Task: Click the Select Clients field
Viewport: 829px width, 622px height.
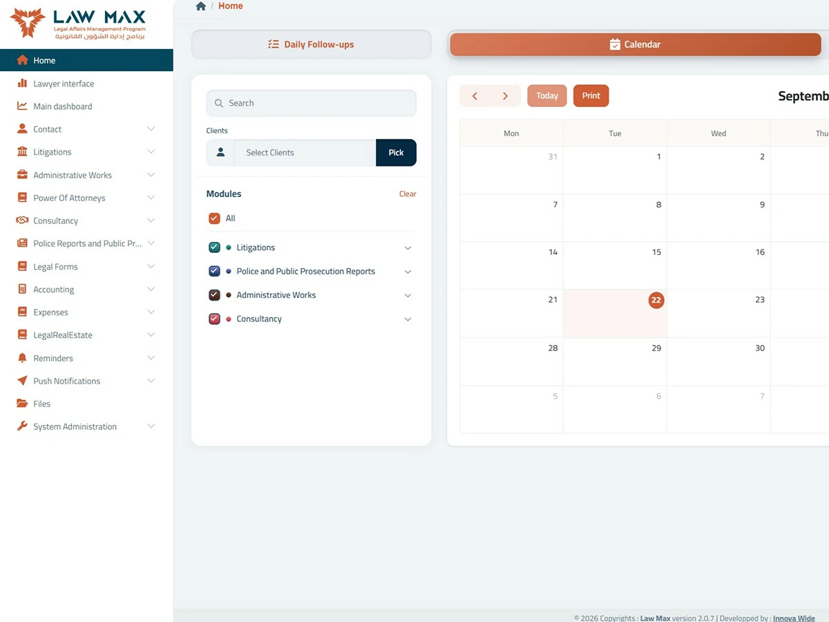Action: [305, 152]
